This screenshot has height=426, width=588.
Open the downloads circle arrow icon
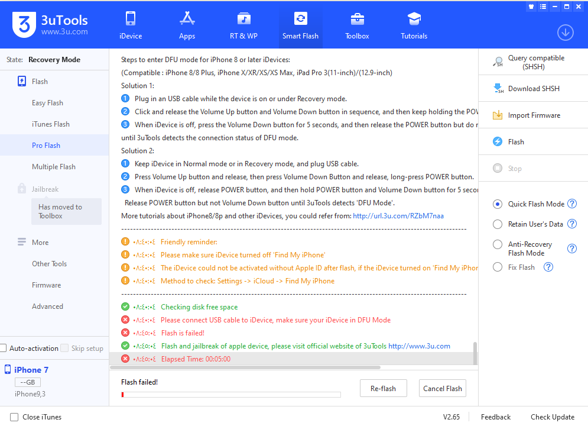click(x=565, y=33)
